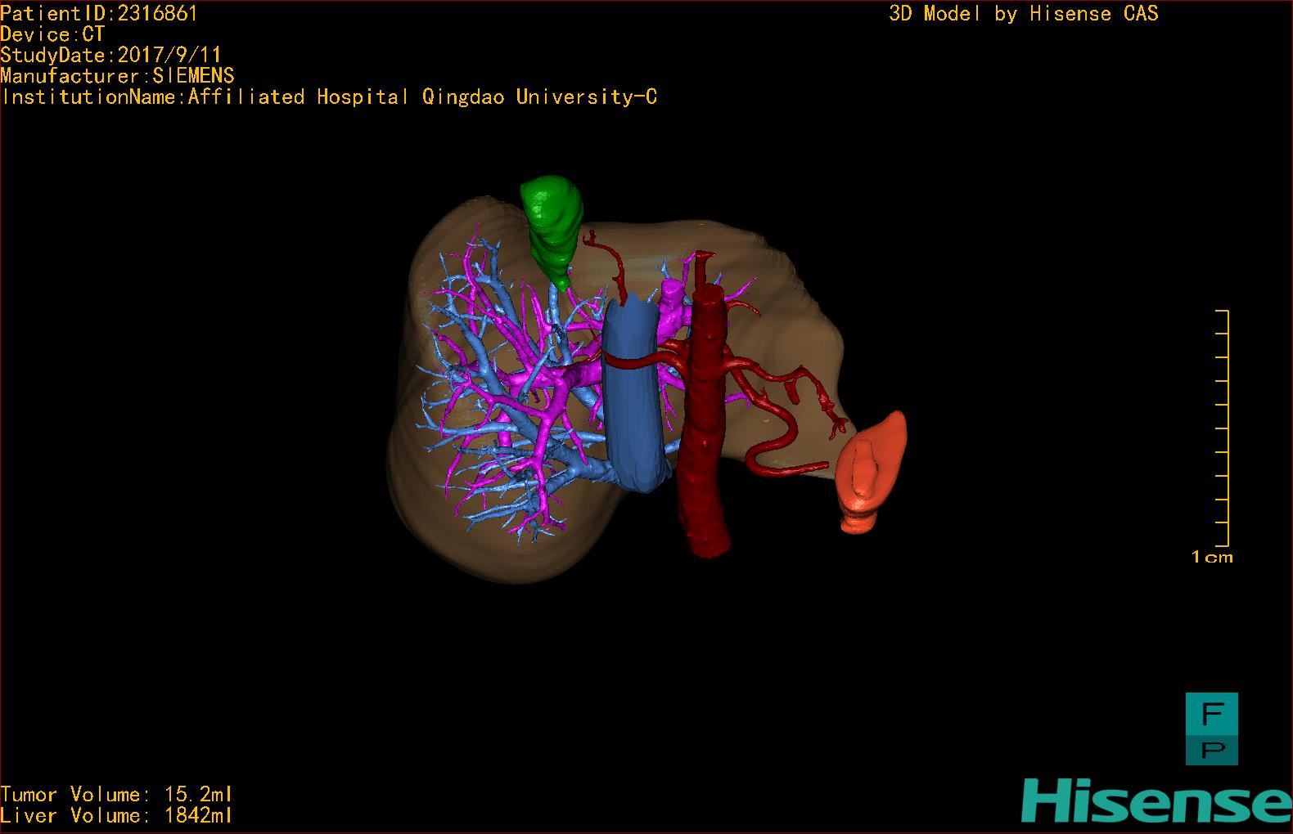Viewport: 1293px width, 834px height.
Task: Click the Liver Volume: 1842ml readout
Action: [116, 815]
